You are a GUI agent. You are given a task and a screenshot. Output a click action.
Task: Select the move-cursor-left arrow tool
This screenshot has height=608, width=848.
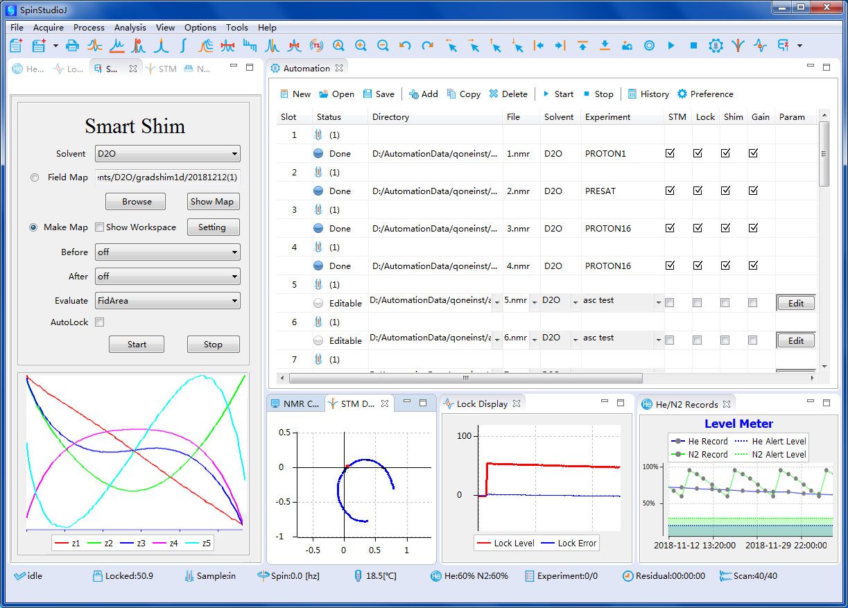(451, 46)
